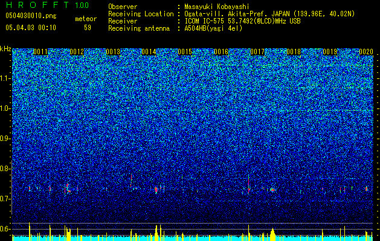Click the Receiving Location label
This screenshot has width=380, height=241.
tap(141, 14)
